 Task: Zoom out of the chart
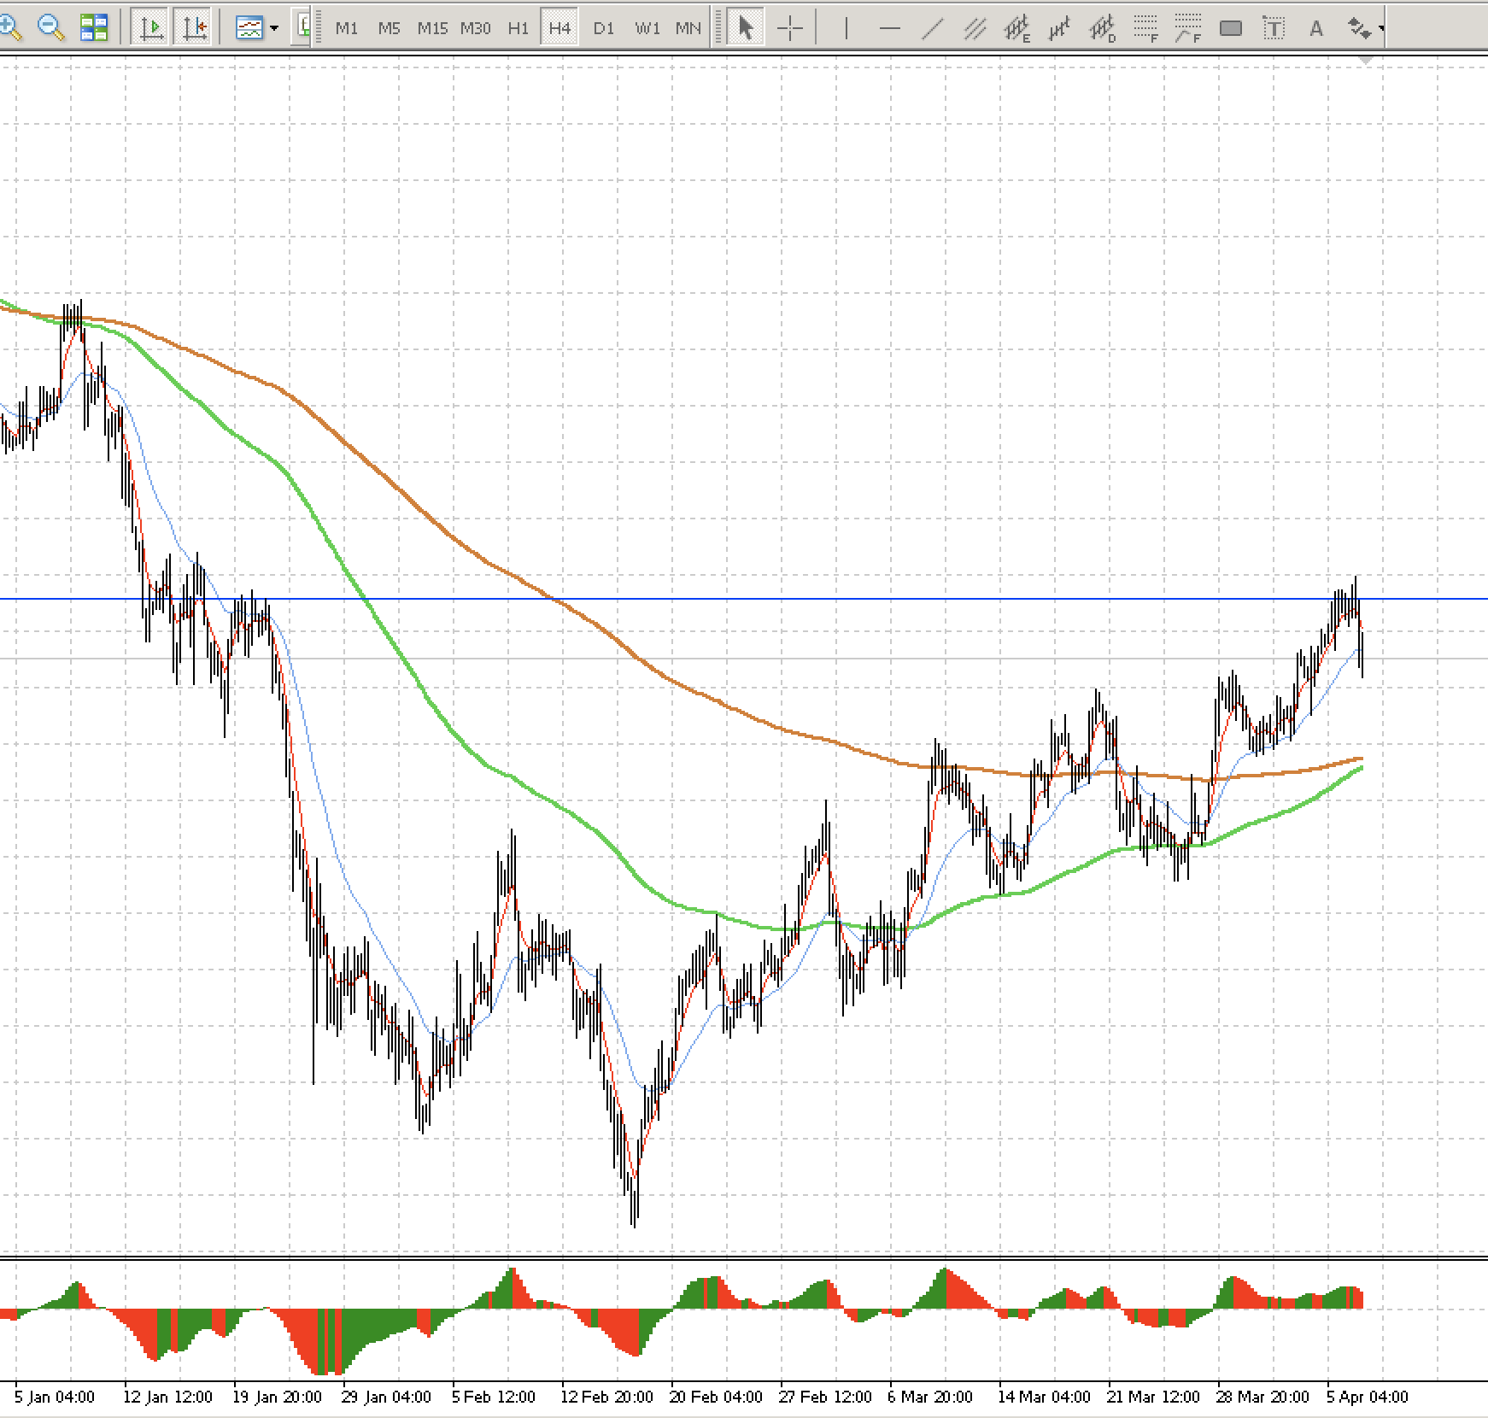51,28
